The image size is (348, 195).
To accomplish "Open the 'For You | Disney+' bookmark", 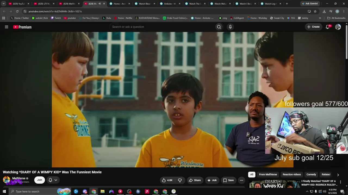I will point(89,18).
